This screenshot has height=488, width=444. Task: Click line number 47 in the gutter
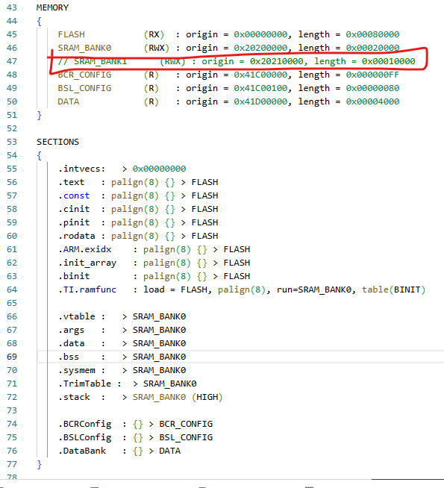(x=12, y=61)
